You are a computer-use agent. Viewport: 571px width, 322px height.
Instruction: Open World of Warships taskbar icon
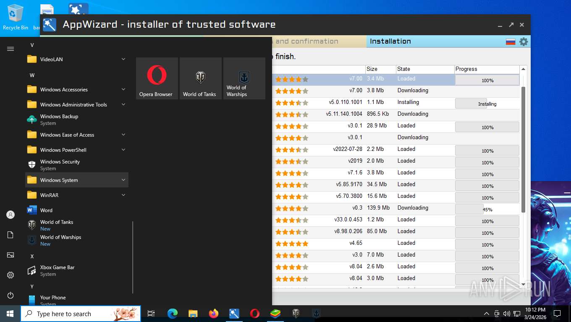click(316, 314)
